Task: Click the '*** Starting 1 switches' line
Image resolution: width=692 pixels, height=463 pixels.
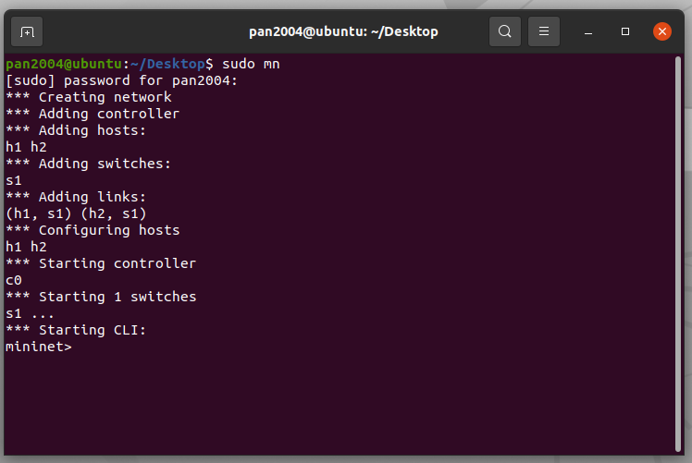Action: [x=101, y=297]
